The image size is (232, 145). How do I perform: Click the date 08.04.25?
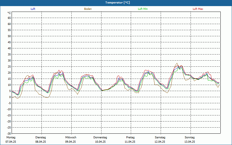pyautogui.click(x=41, y=142)
